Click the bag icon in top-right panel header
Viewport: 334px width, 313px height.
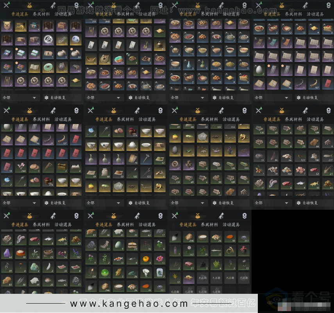pyautogui.click(x=281, y=5)
